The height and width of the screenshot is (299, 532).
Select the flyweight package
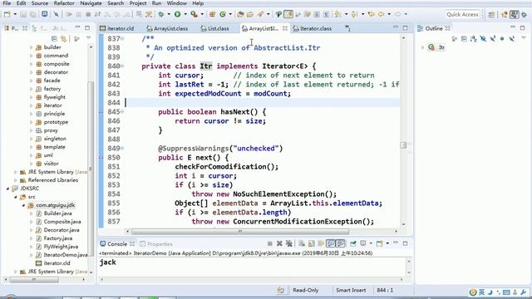pyautogui.click(x=51, y=97)
